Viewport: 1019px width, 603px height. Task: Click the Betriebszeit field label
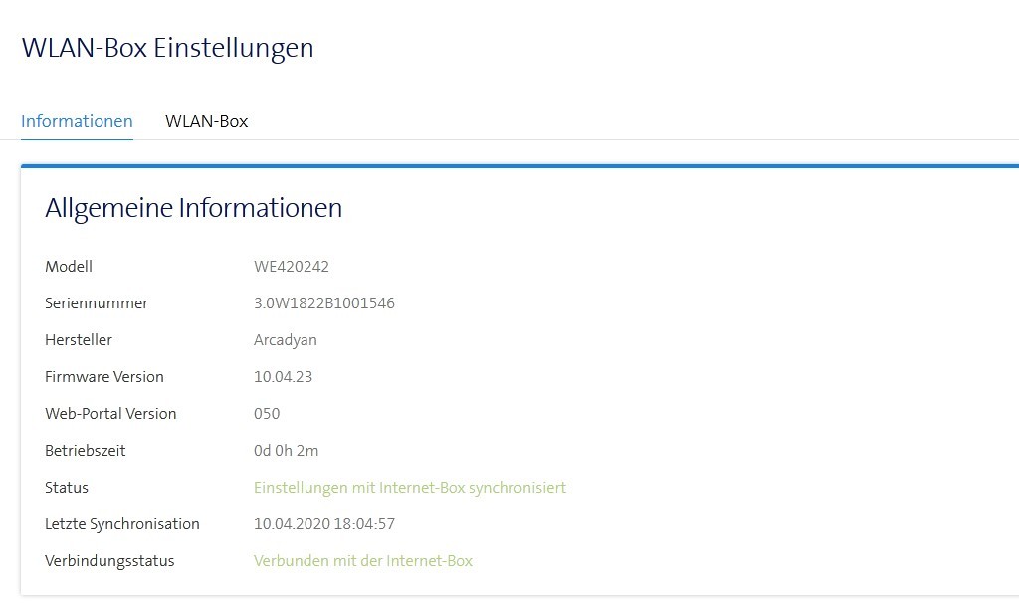point(85,450)
